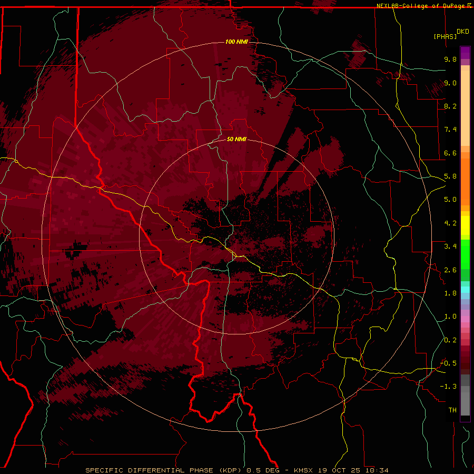Click the 100 NMI range ring label
The width and height of the screenshot is (474, 474).
pos(236,42)
